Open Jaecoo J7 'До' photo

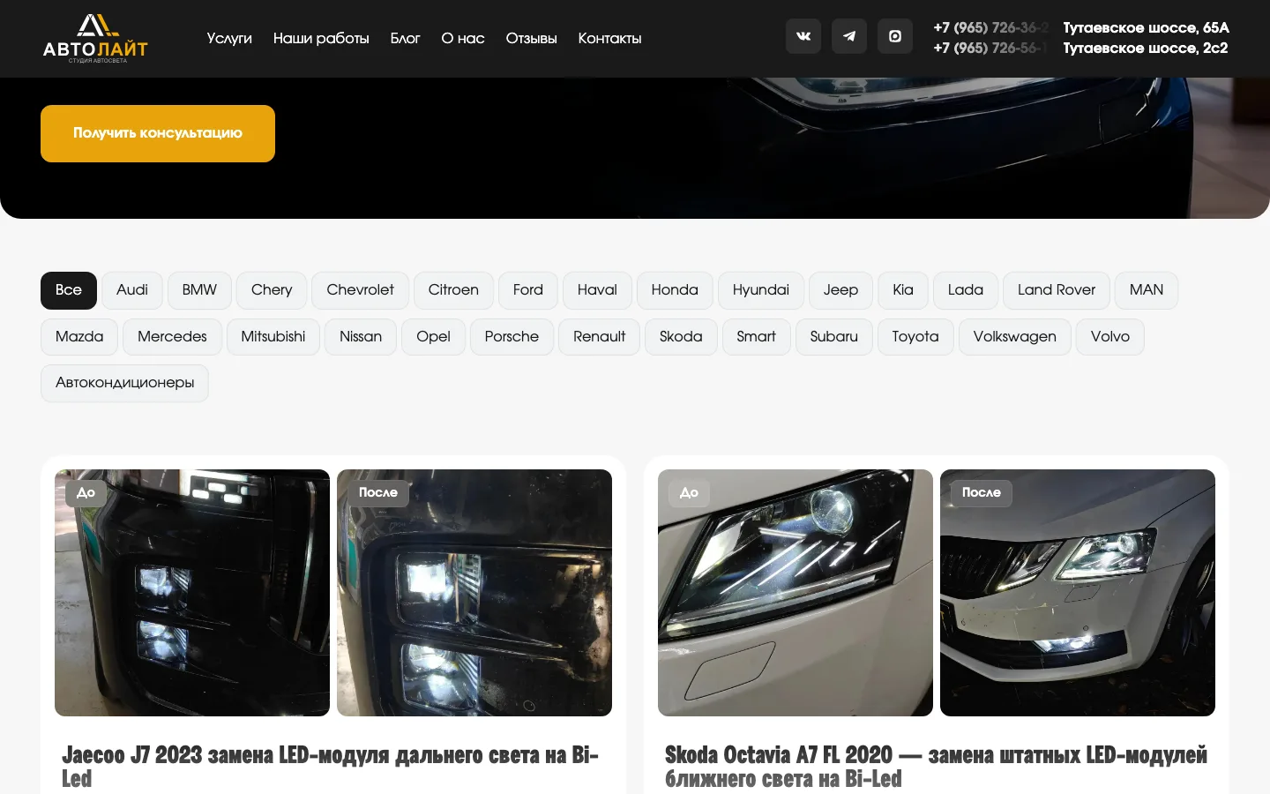(x=192, y=593)
